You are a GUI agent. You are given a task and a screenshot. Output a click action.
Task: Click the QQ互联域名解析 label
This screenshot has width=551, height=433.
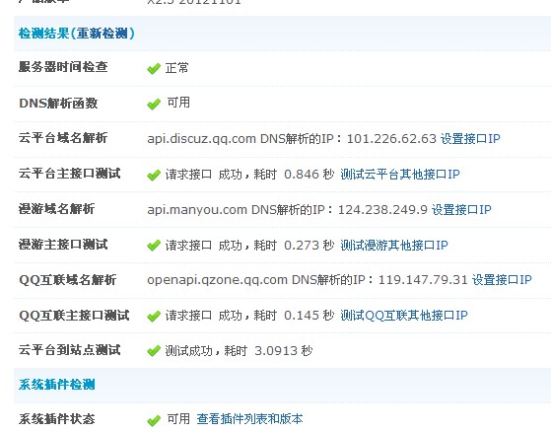click(68, 280)
